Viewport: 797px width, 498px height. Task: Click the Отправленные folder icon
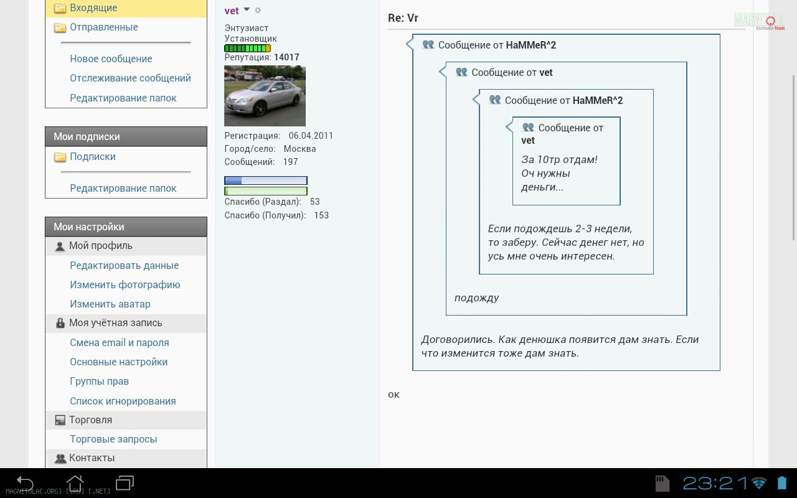60,28
